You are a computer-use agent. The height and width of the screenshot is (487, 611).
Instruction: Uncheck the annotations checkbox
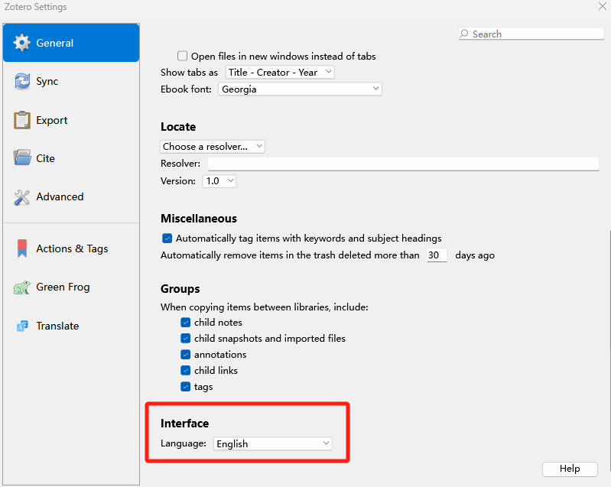pos(186,355)
